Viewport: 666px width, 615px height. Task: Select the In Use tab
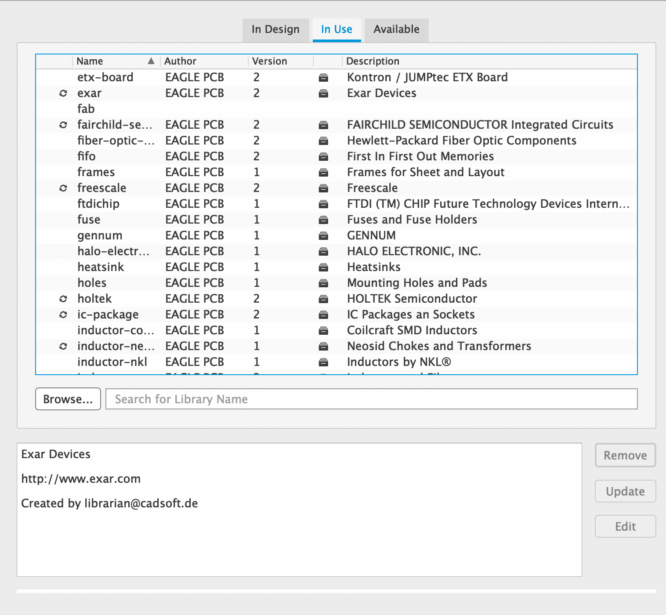[337, 29]
